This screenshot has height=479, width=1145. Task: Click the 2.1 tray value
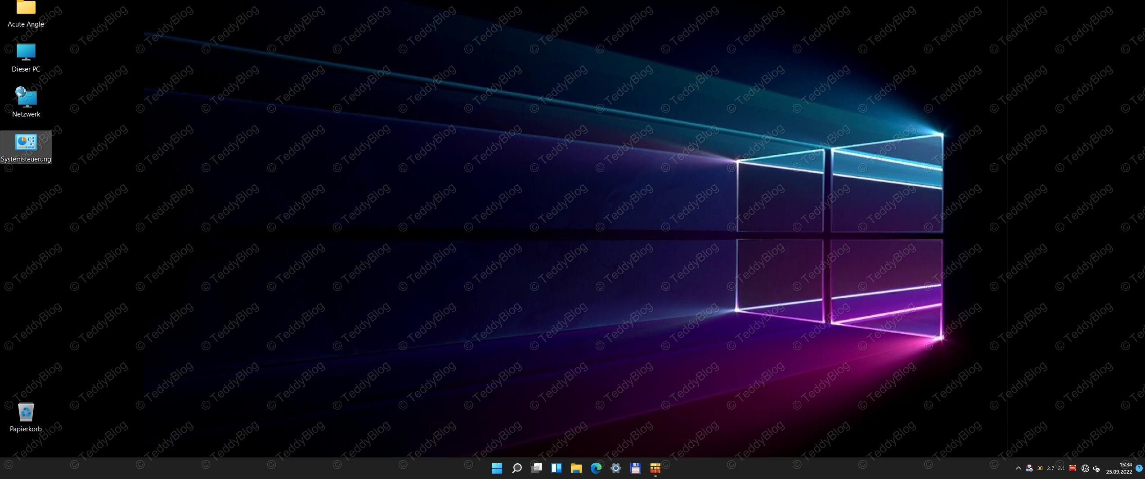point(1061,468)
